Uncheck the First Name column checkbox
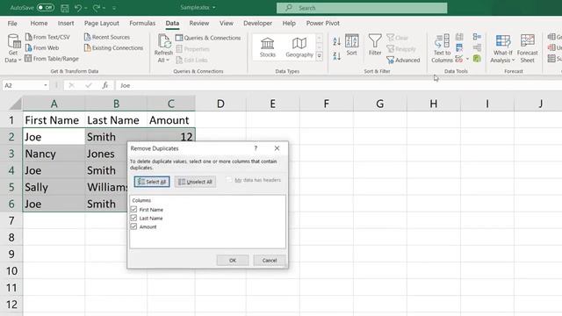 (133, 209)
